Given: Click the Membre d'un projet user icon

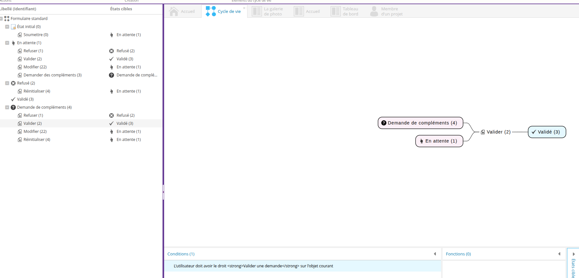Looking at the screenshot, I should tap(374, 11).
